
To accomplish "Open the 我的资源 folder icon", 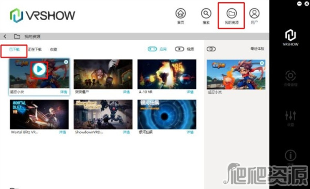I will (x=231, y=13).
